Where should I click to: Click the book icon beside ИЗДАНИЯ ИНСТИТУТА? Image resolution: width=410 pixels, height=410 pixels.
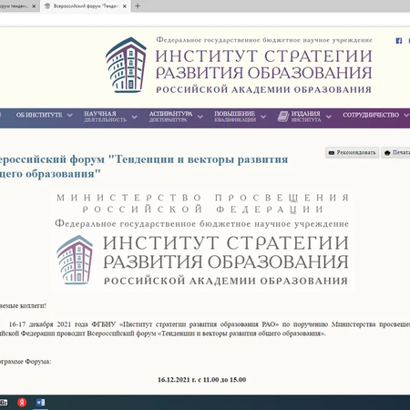pos(283,117)
